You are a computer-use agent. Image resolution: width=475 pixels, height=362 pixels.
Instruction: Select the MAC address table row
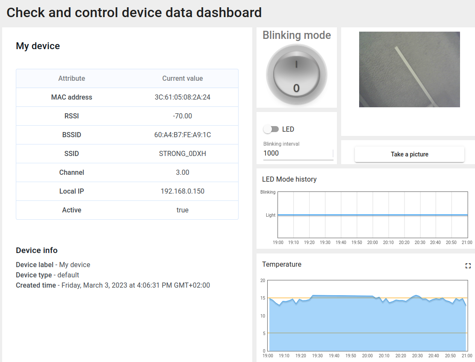(x=127, y=97)
